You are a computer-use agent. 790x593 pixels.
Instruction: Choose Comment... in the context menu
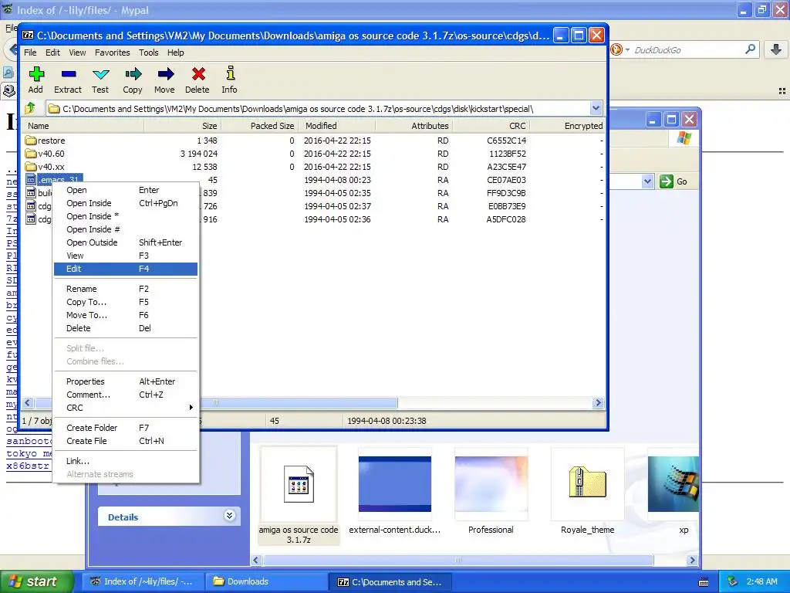pos(126,395)
